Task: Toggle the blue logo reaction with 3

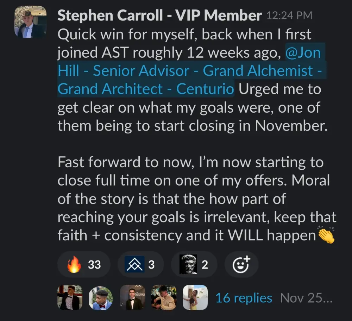Action: pyautogui.click(x=140, y=265)
